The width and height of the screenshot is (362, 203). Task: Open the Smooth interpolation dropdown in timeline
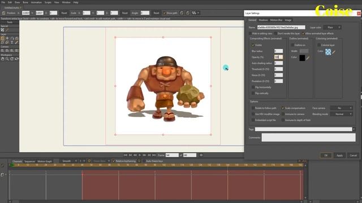68,161
